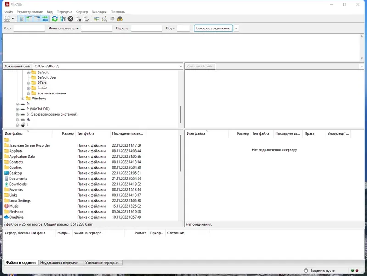This screenshot has width=367, height=276.
Task: Cancel current operation with black X icon
Action: click(x=71, y=19)
